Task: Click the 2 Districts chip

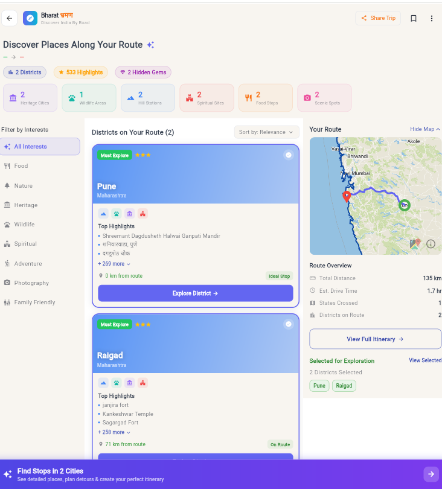Action: pos(25,72)
